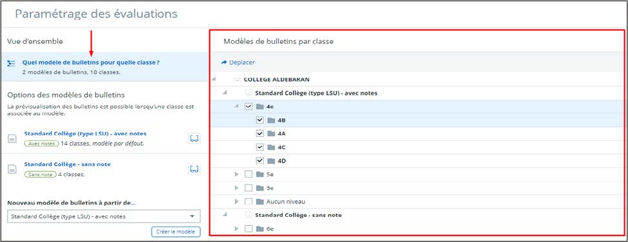Collapse the 'Standard Collège - sans note' tree node
This screenshot has width=628, height=242.
(225, 214)
